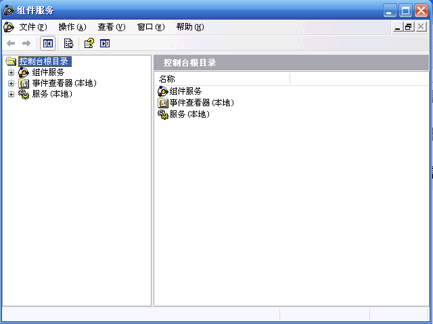Screen dimensions: 433x324
Task: Maximize the 组件服务 main window
Action: pyautogui.click(x=405, y=11)
